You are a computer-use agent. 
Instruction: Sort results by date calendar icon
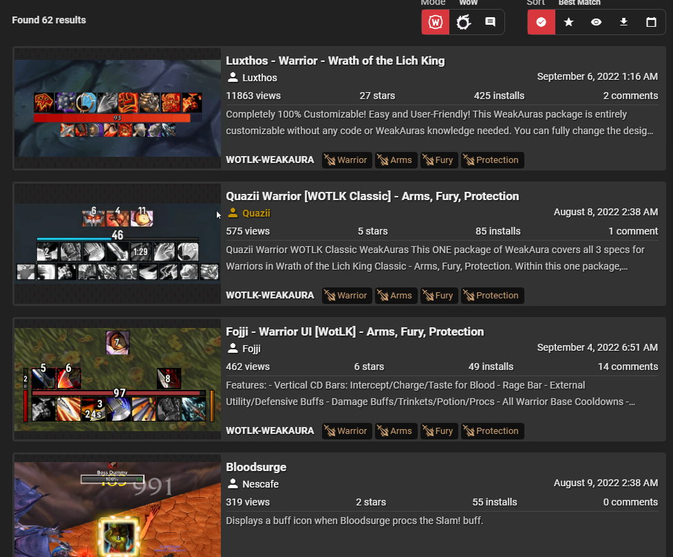click(651, 22)
